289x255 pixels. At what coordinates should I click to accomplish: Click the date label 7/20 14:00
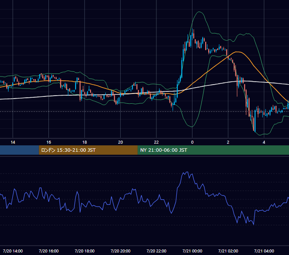13,251
